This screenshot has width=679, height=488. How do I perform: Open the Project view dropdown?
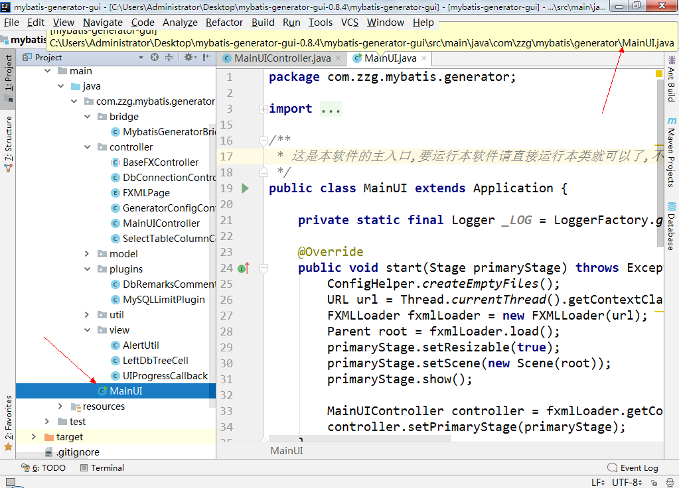(x=140, y=58)
